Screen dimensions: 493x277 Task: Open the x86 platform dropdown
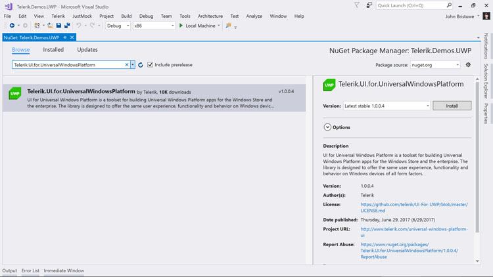click(x=154, y=26)
